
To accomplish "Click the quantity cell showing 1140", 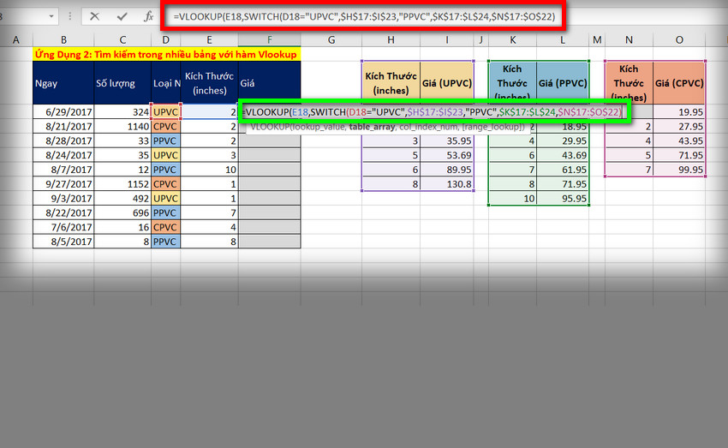I will [122, 126].
